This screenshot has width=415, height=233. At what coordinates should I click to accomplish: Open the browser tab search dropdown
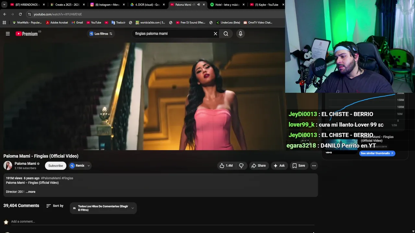4,5
